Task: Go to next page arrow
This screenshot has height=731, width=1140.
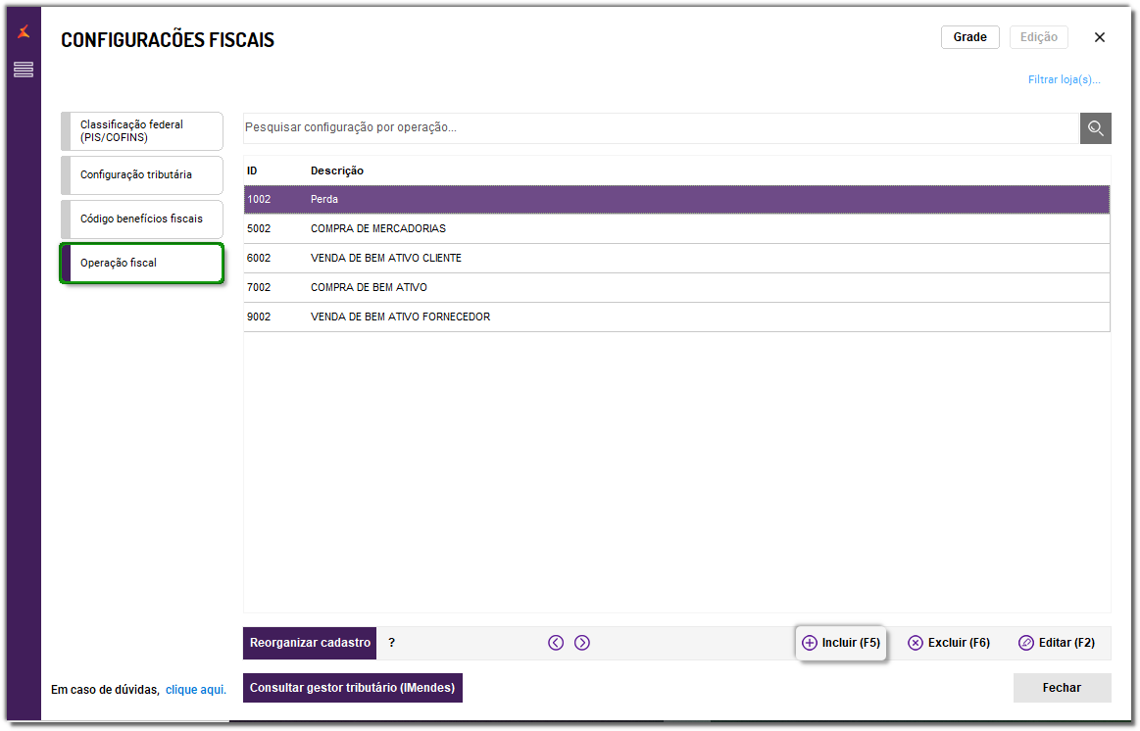Action: [581, 643]
